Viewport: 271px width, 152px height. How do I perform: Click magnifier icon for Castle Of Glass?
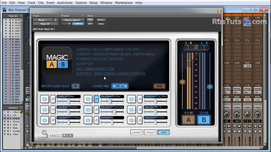53,99
